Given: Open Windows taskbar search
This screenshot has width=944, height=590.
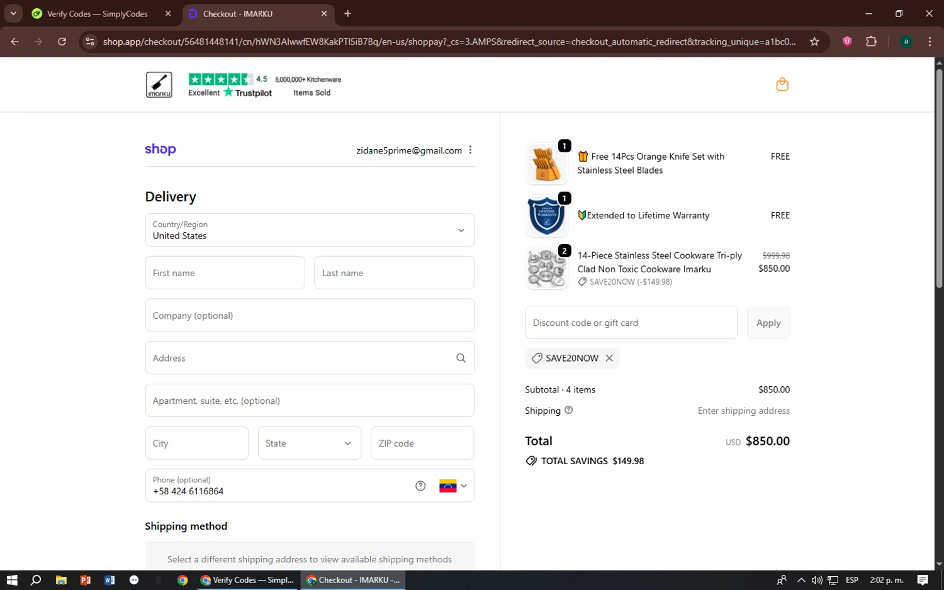Looking at the screenshot, I should pyautogui.click(x=36, y=580).
